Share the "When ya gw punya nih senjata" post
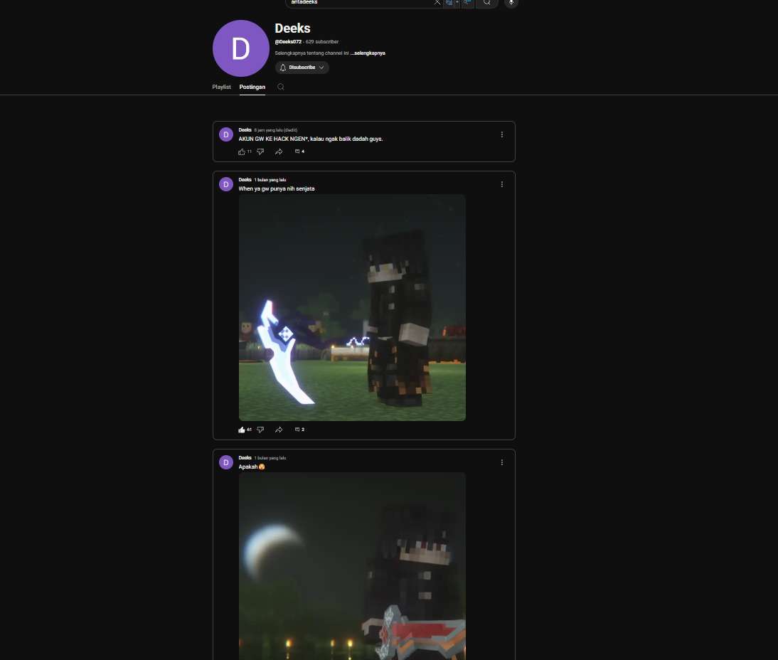Screen dimensions: 778x660 279,430
